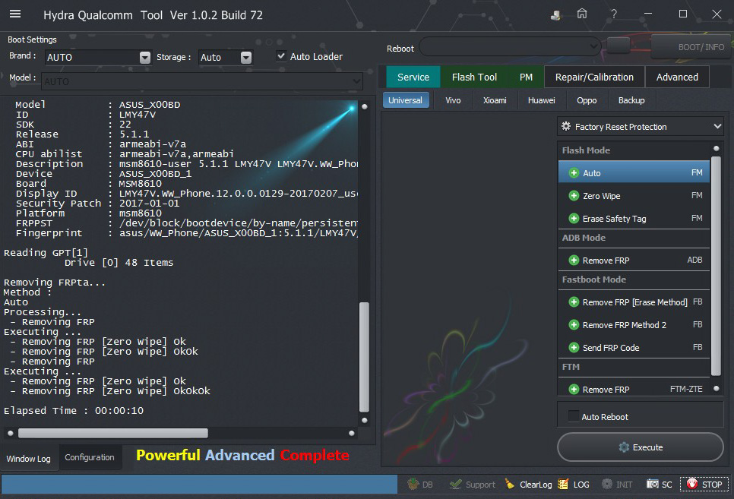Click plus icon beside Remove FRP Method 2
This screenshot has width=734, height=499.
coord(574,324)
